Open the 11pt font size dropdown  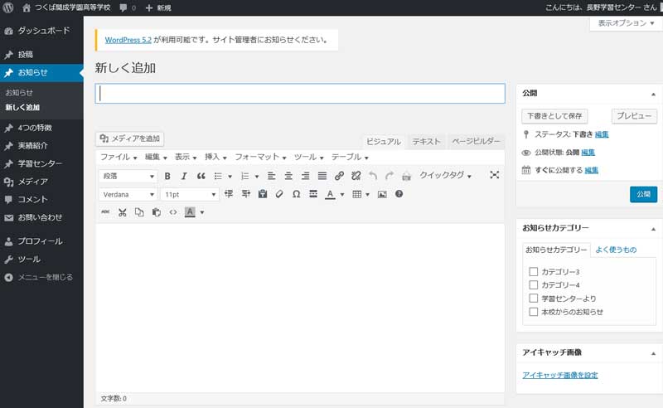tap(190, 194)
